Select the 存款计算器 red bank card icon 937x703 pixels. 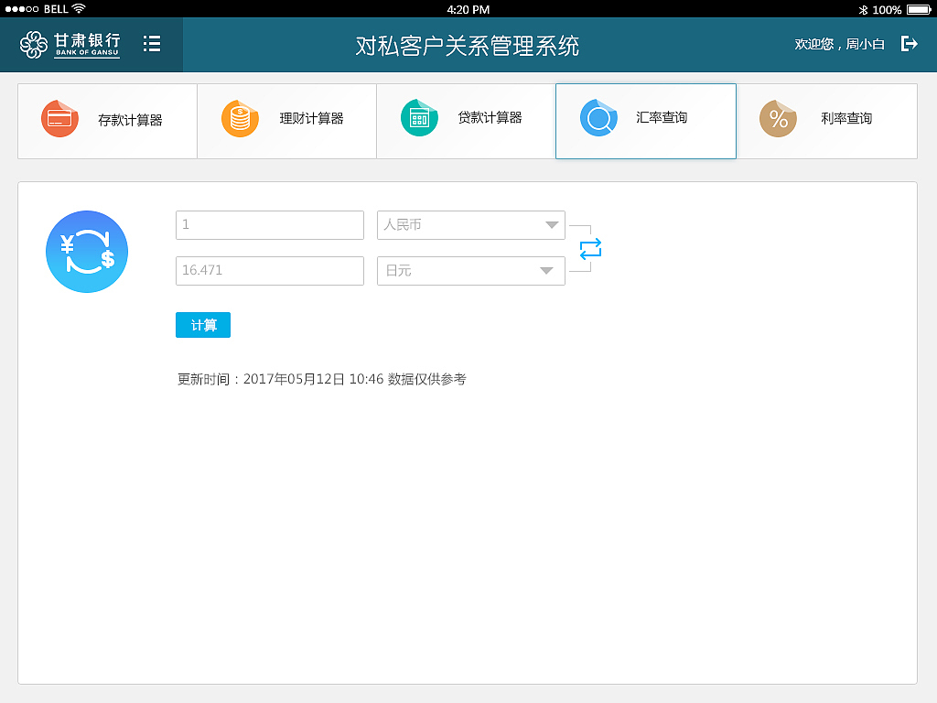click(59, 117)
